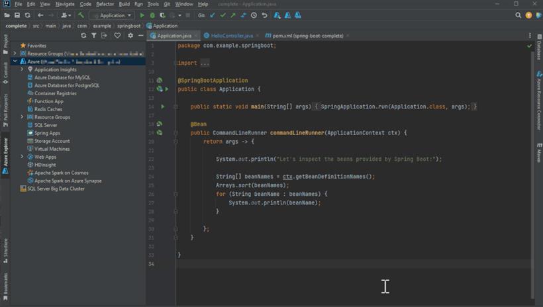Viewport: 543px width, 307px height.
Task: Click the run gutter arrow beside main method
Action: coord(162,107)
